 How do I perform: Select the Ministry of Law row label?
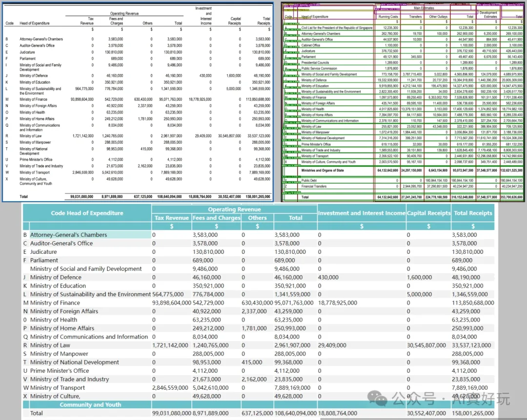(50, 345)
